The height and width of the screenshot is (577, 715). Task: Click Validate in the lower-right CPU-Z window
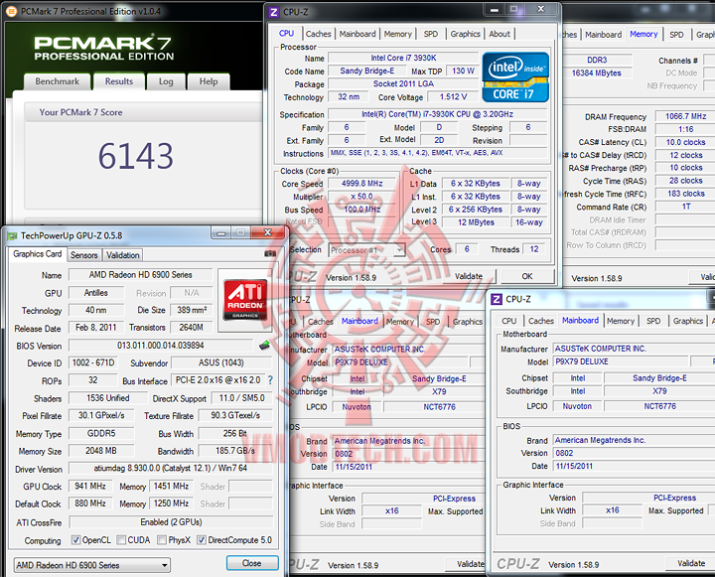coord(690,563)
